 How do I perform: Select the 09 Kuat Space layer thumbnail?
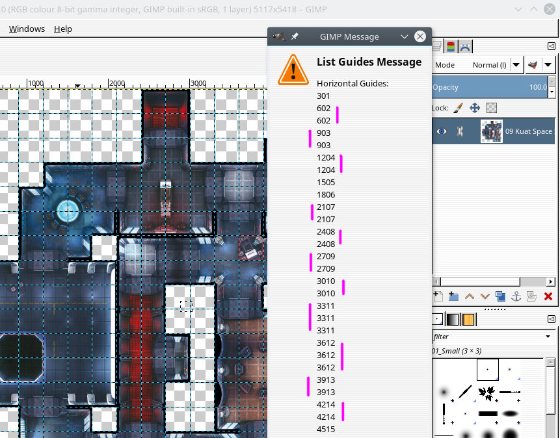[492, 131]
